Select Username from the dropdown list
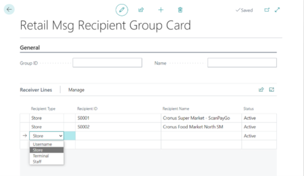 (42, 144)
